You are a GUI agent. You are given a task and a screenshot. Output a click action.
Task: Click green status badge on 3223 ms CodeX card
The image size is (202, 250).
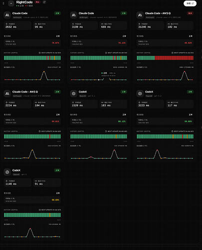[x=190, y=91]
